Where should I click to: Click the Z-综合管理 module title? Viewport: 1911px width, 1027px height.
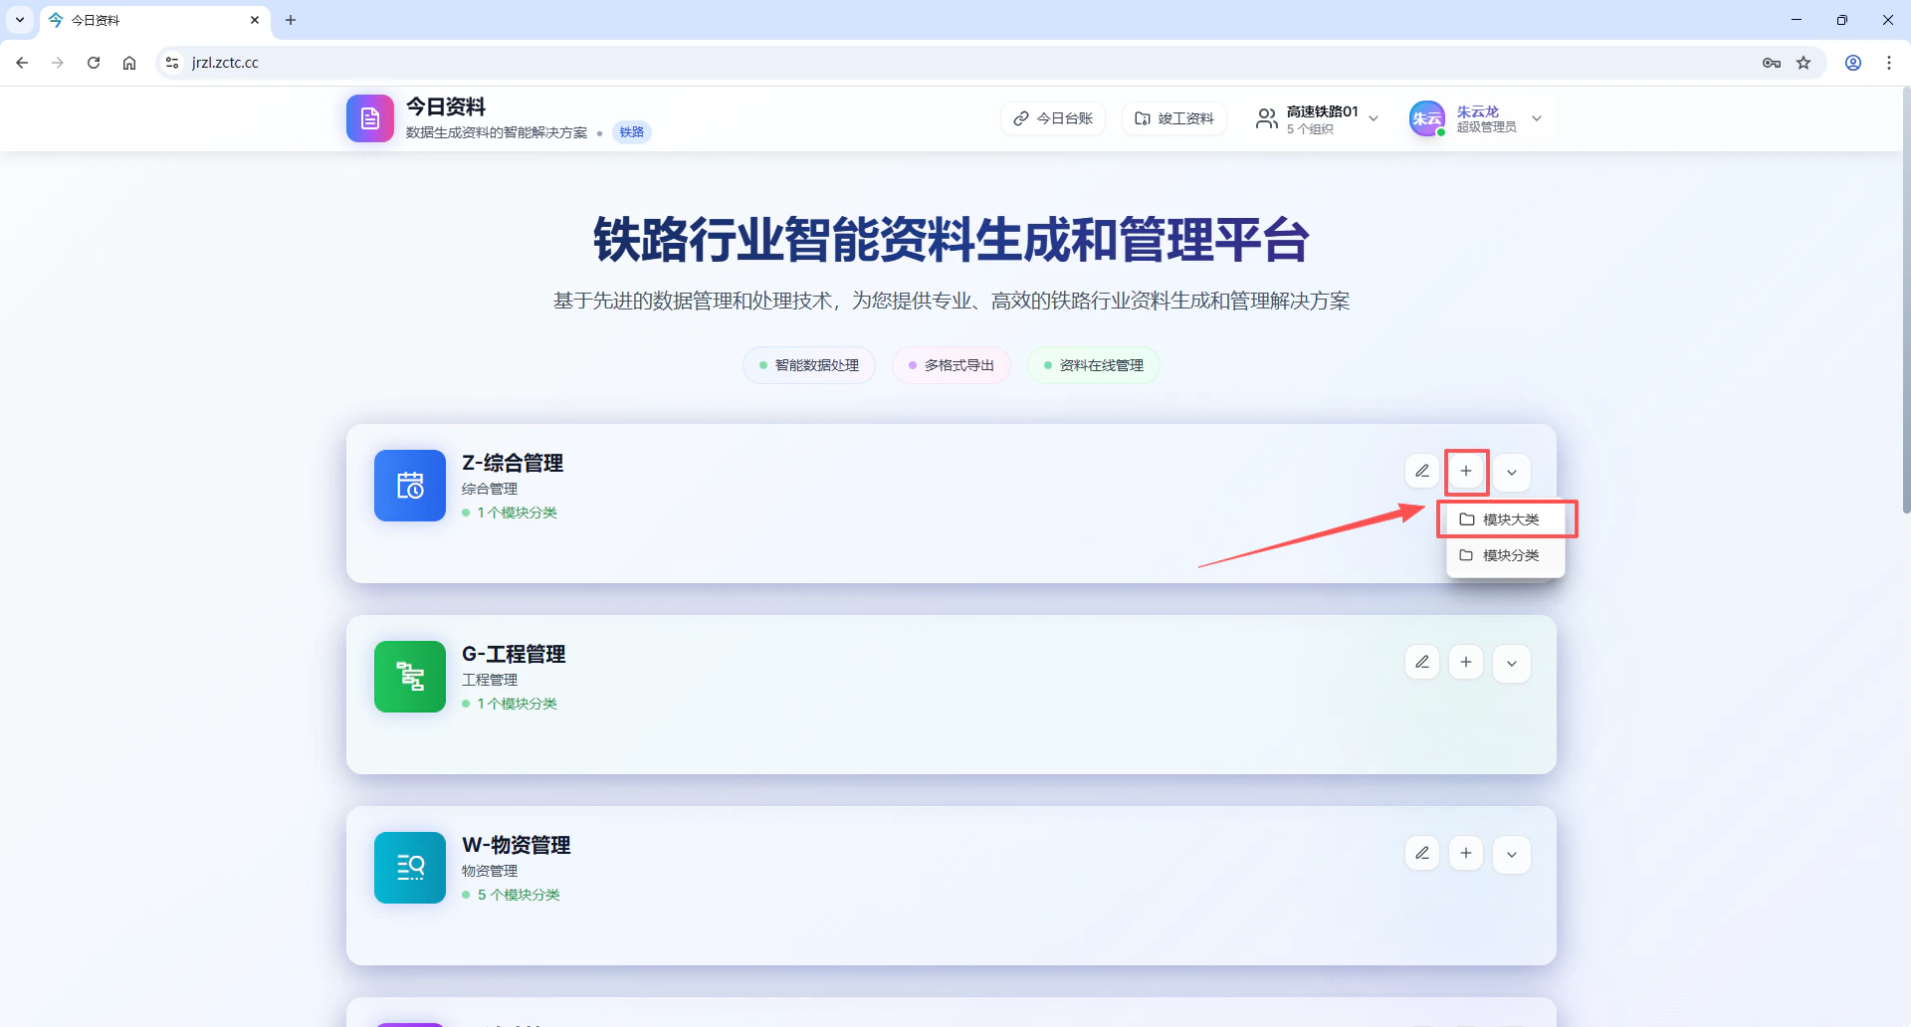click(x=513, y=463)
